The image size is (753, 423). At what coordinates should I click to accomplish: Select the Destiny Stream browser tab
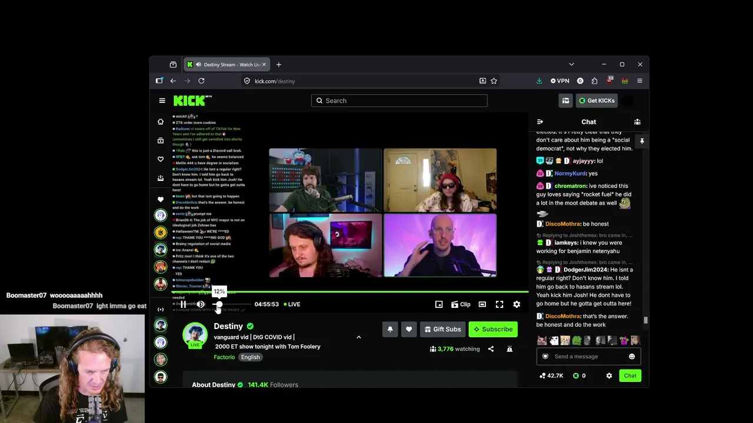click(x=227, y=65)
